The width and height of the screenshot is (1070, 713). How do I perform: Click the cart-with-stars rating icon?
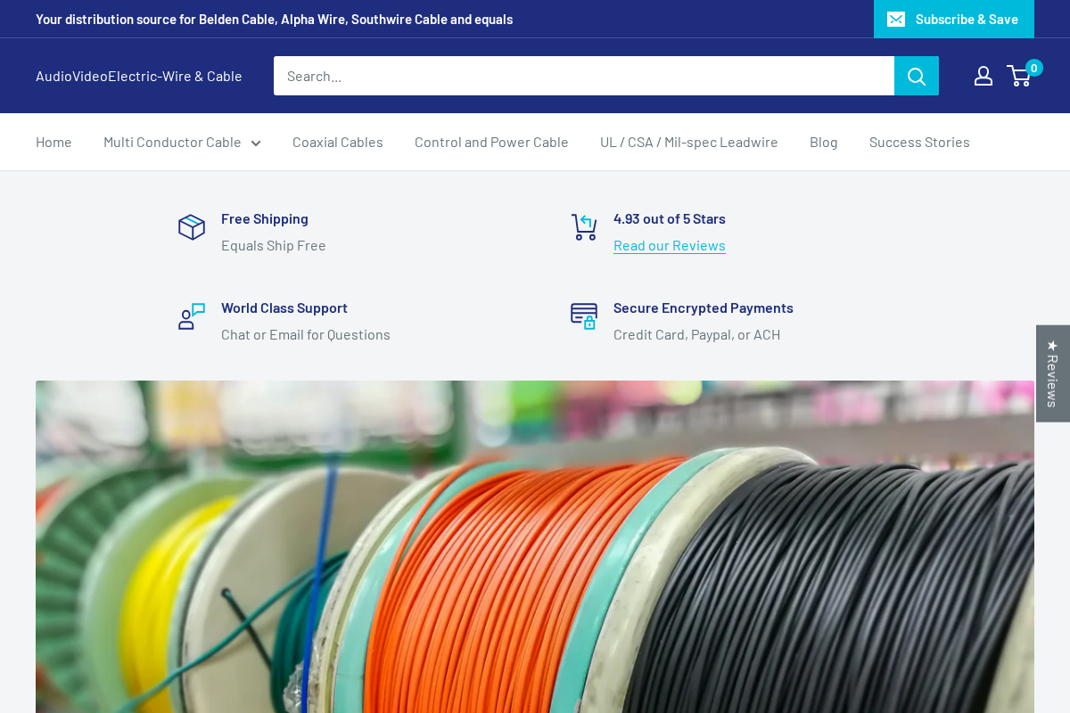click(584, 227)
